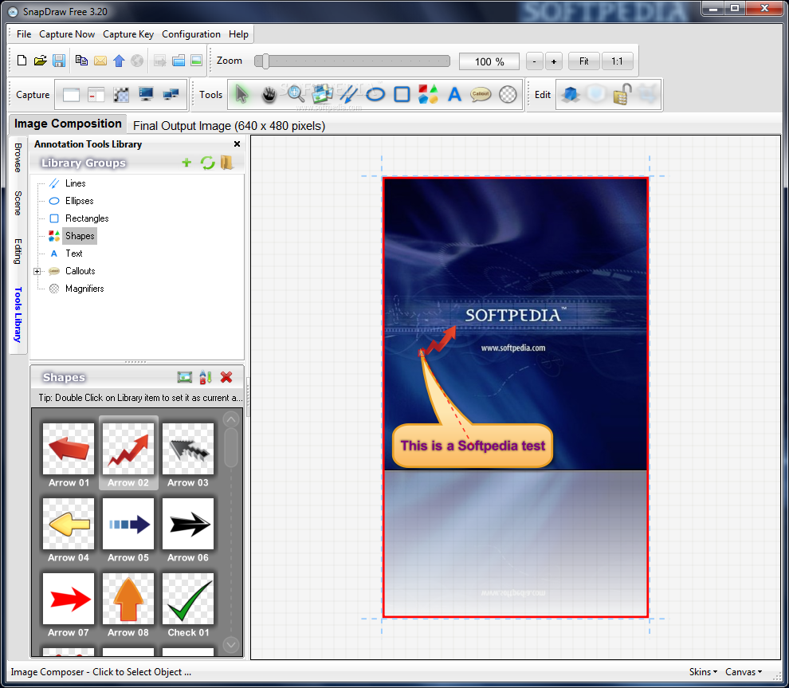Screen dimensions: 789x688
Task: Switch to the Final Output Image tab
Action: coord(229,126)
